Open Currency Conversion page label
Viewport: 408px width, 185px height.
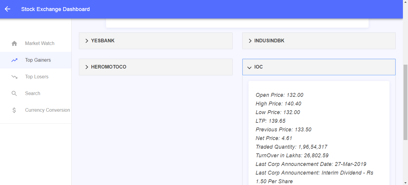[x=47, y=110]
